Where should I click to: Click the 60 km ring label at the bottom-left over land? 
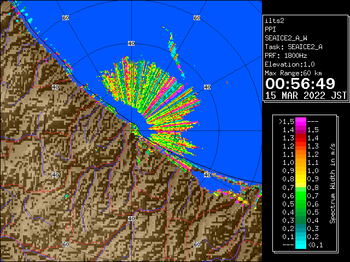pos(66,244)
